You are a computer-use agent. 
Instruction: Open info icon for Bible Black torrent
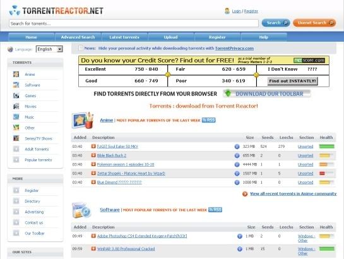tap(237, 155)
